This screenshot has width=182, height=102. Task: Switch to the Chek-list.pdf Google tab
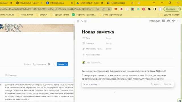tap(90, 3)
